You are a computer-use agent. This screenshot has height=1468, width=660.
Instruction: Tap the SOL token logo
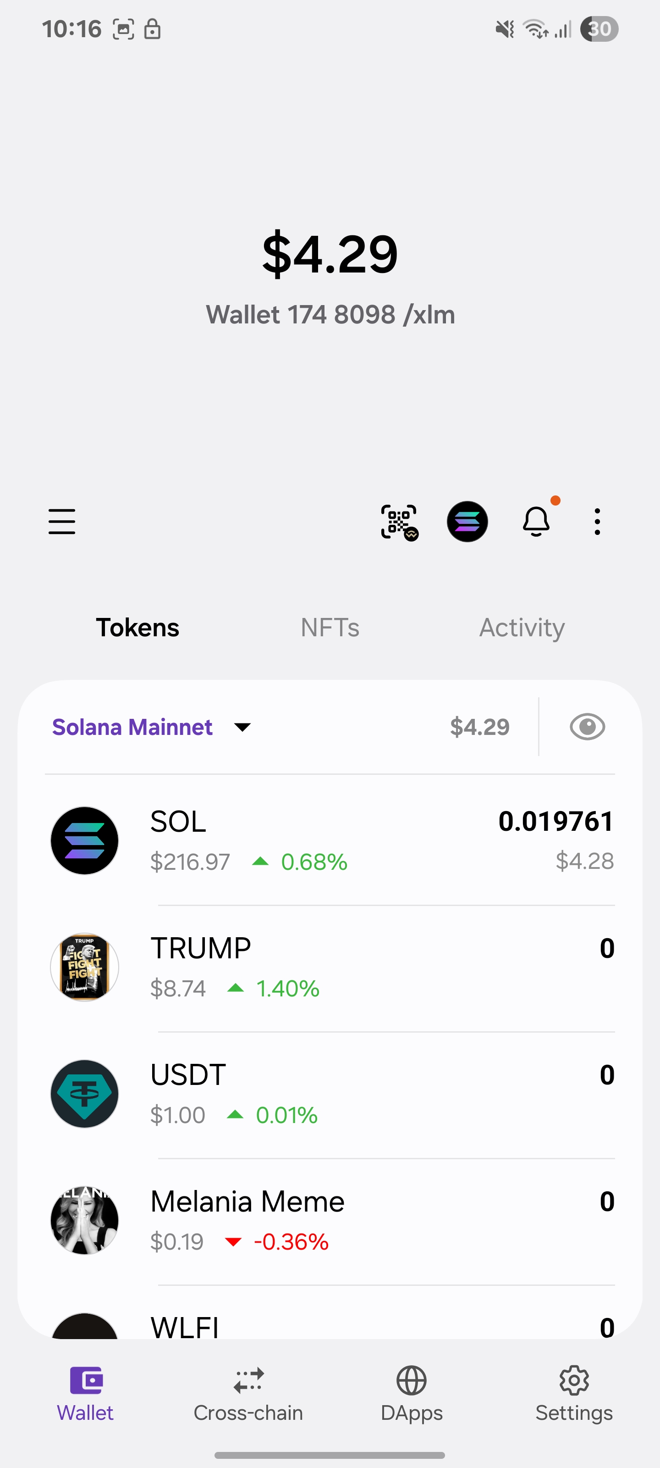(x=85, y=840)
